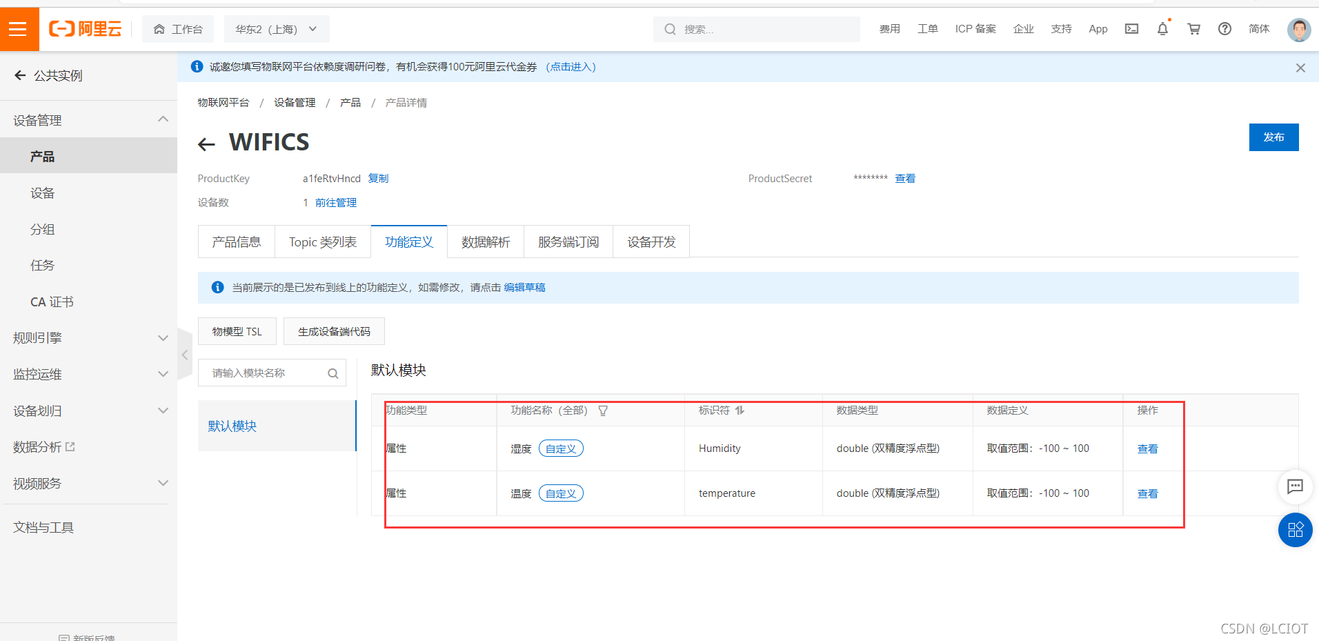Image resolution: width=1319 pixels, height=641 pixels.
Task: Reveal ProductSecret with 查看
Action: click(905, 179)
